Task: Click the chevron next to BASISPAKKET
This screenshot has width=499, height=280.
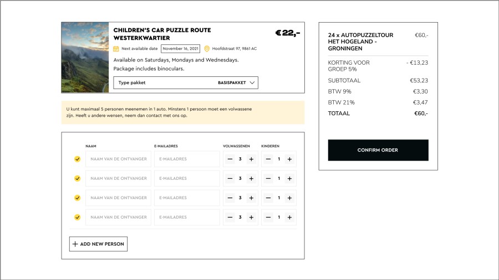Action: click(252, 83)
